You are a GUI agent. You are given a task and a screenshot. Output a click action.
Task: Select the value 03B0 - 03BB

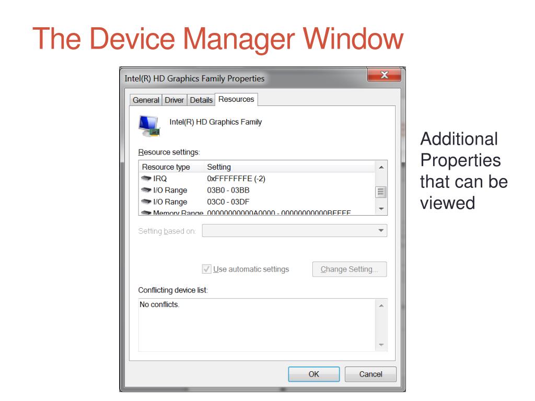click(x=228, y=190)
